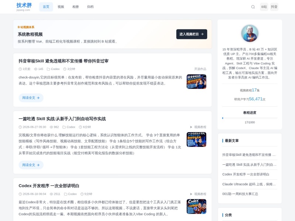Click the 17/1000 progress text
Screen dimensions: 295x221
(x=250, y=122)
